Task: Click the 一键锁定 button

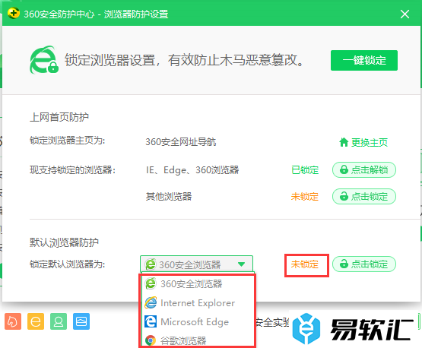Action: pyautogui.click(x=364, y=60)
